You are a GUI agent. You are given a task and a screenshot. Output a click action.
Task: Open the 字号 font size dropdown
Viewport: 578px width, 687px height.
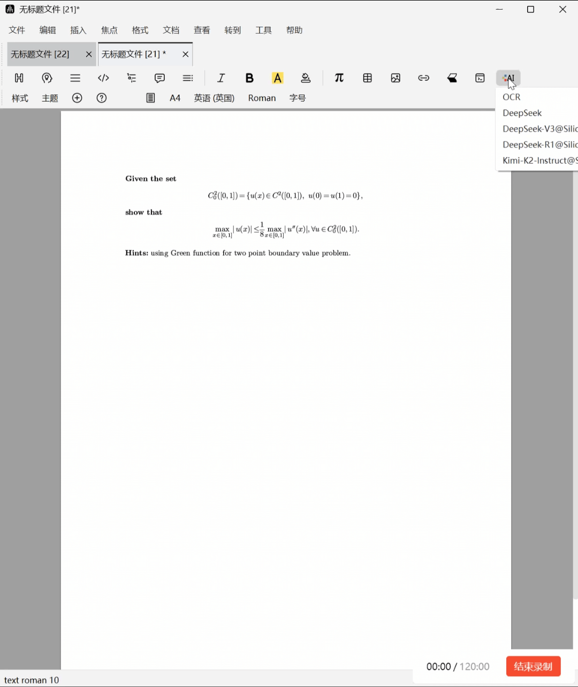tap(298, 98)
